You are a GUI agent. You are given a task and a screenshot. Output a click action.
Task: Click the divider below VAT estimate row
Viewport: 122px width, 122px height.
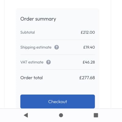58,70
